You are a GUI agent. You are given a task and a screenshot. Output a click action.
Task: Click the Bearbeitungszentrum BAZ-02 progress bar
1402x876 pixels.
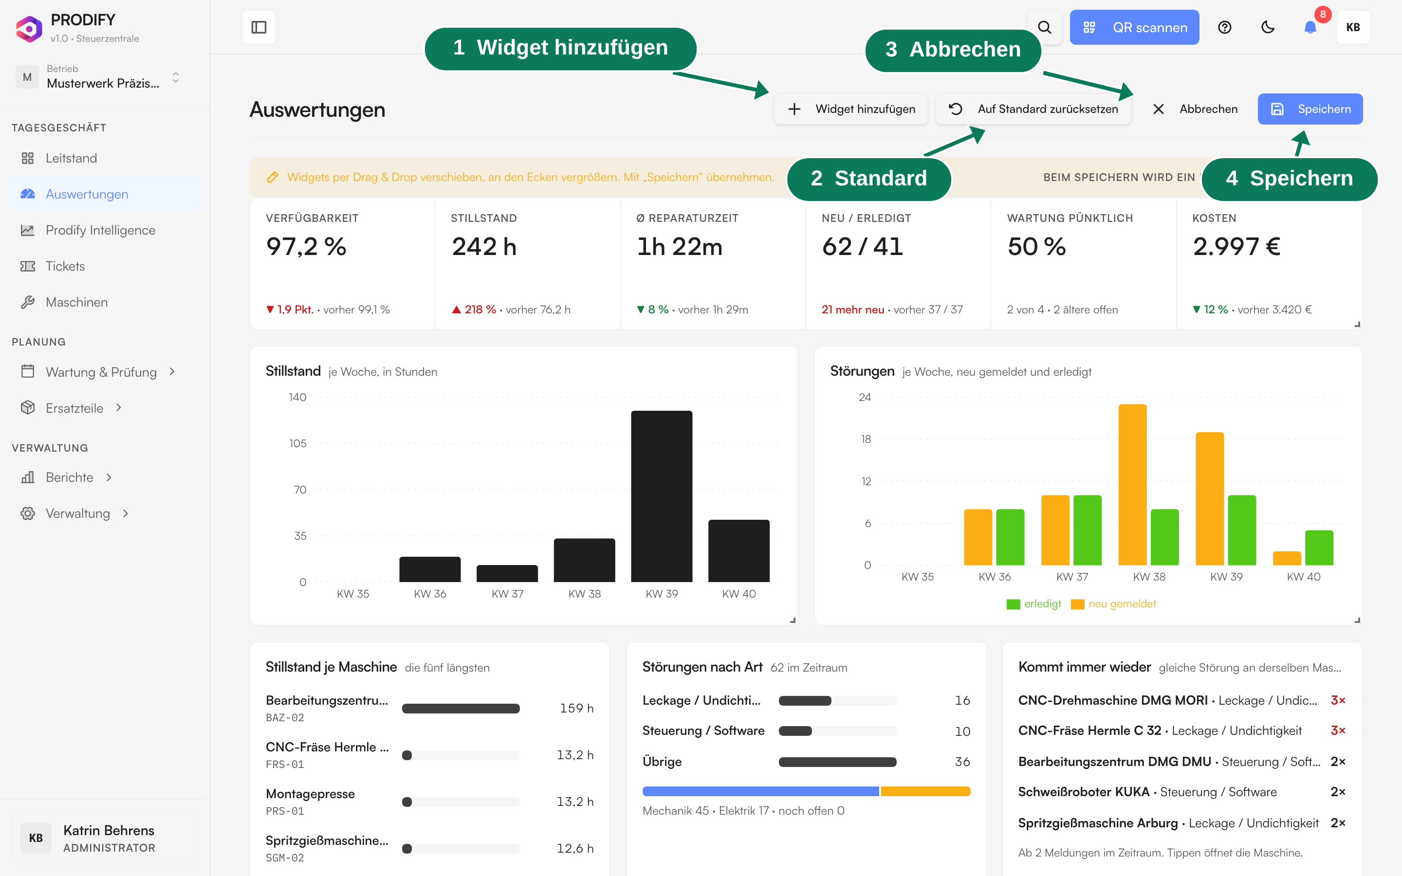coord(461,708)
